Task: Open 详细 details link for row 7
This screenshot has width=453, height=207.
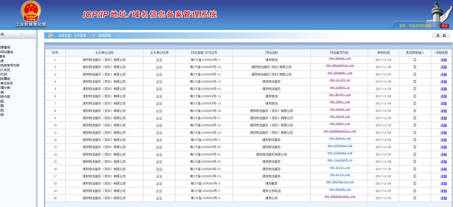Action: tap(444, 103)
